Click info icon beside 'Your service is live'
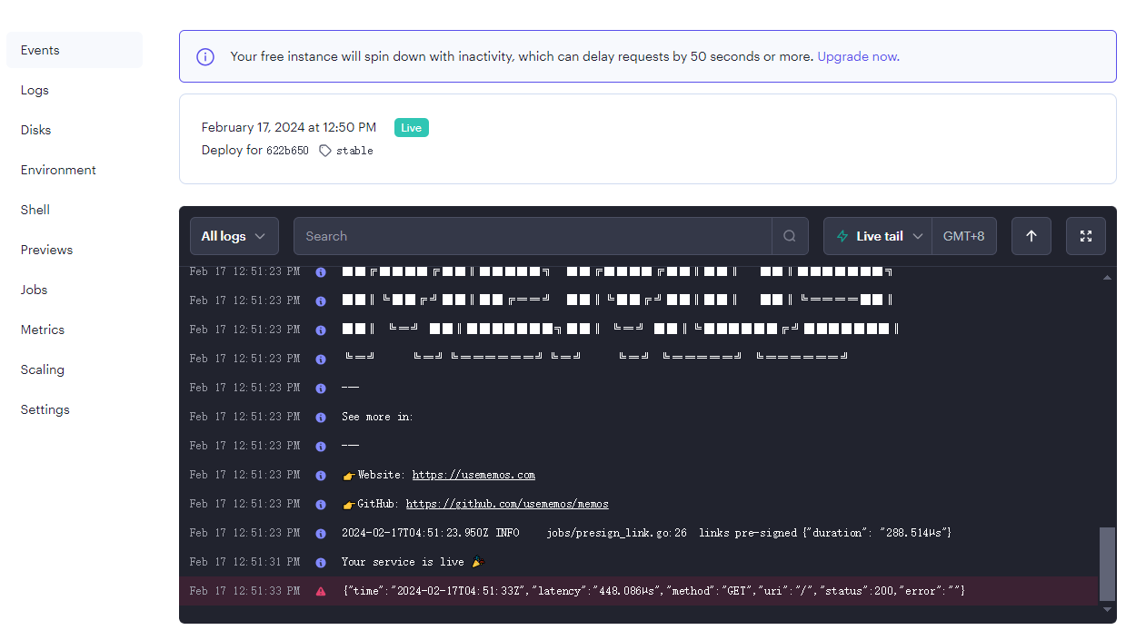The height and width of the screenshot is (630, 1126). (x=321, y=562)
